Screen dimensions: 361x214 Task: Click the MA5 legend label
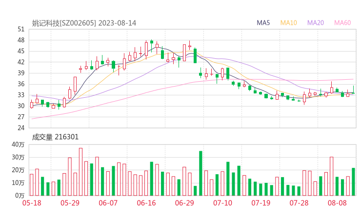point(263,23)
